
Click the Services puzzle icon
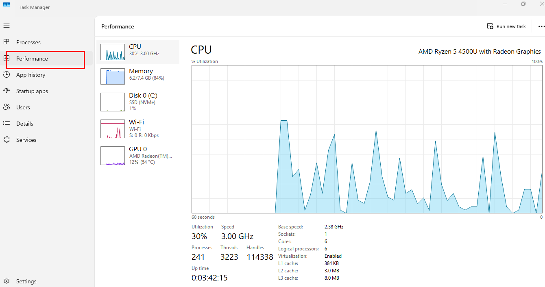(7, 140)
